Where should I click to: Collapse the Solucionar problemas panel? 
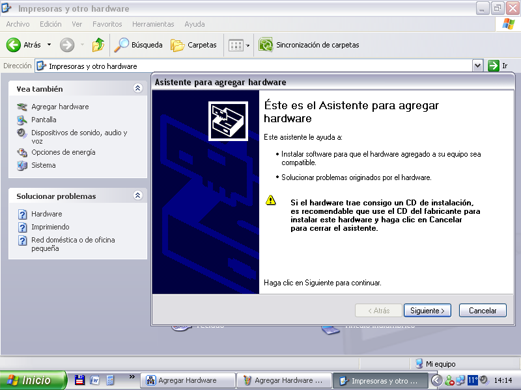coord(137,196)
